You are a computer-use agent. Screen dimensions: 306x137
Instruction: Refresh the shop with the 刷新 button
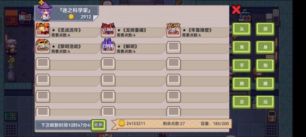tap(99, 125)
